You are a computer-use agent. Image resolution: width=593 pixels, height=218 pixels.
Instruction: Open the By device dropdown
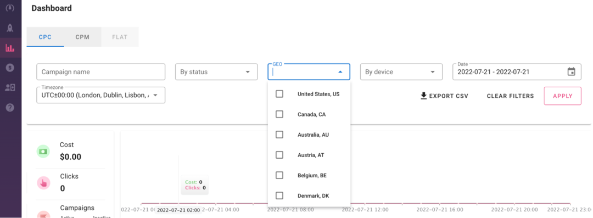coord(401,72)
